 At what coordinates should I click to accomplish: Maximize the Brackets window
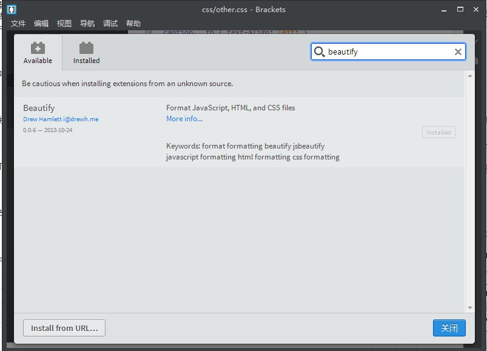pos(460,9)
